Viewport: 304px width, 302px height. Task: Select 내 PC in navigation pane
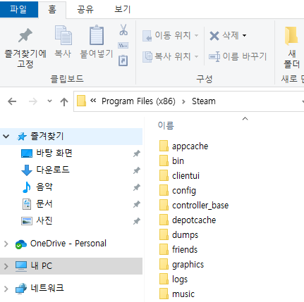(x=42, y=266)
